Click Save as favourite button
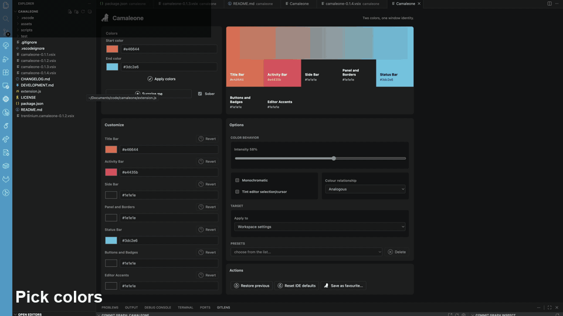This screenshot has width=563, height=316. (x=344, y=286)
